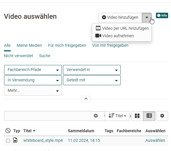Choose Video aufnehmen from menu
The width and height of the screenshot is (171, 151).
click(x=114, y=36)
